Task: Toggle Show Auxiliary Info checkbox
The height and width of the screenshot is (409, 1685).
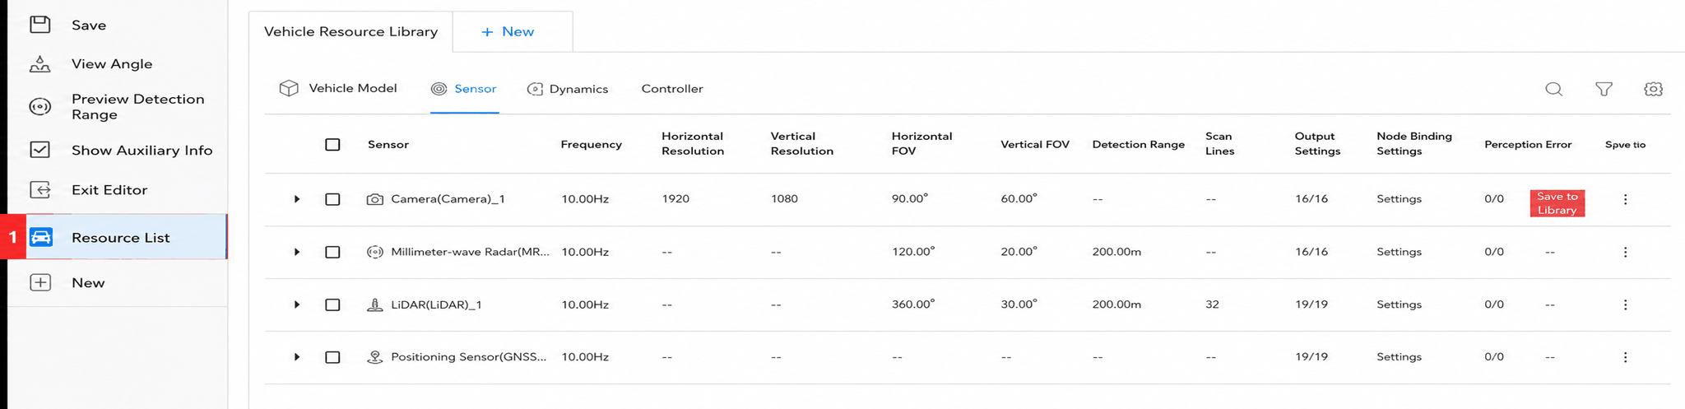Action: coord(39,150)
